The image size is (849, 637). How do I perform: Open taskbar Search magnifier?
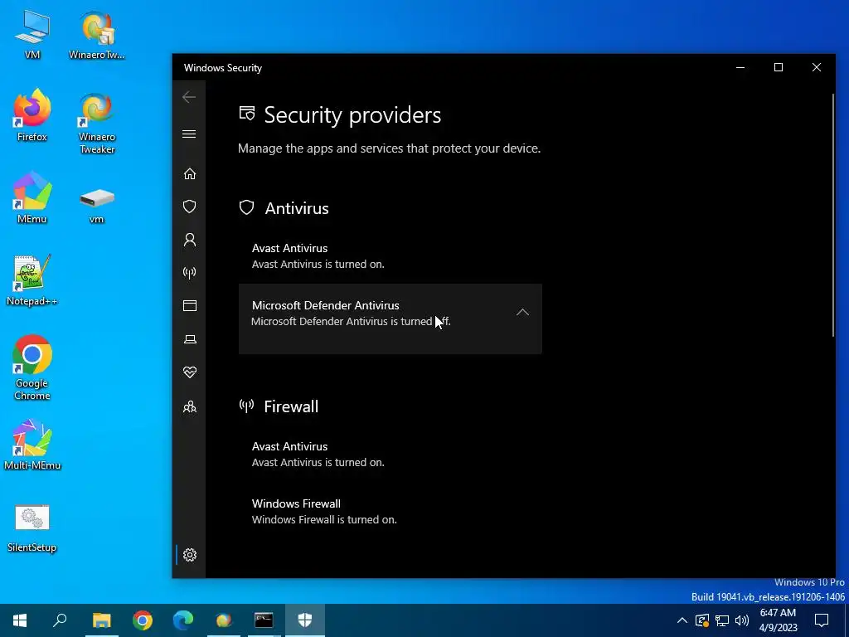pyautogui.click(x=60, y=620)
